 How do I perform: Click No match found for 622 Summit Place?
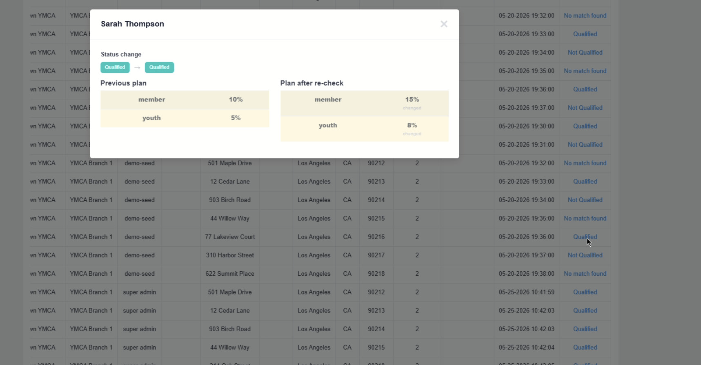(585, 274)
